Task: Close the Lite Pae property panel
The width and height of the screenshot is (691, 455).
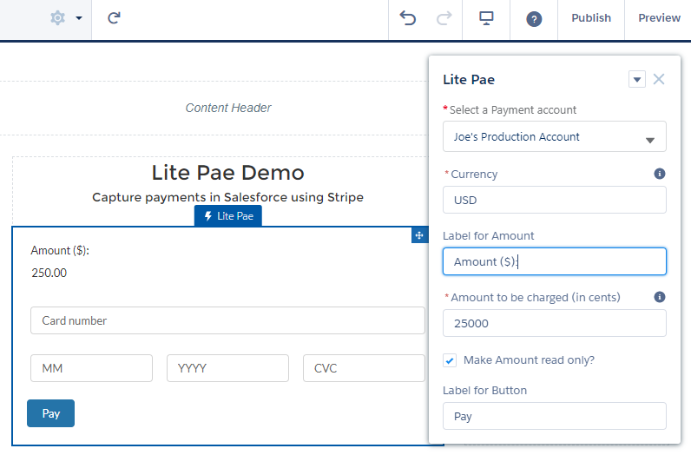Action: (659, 79)
